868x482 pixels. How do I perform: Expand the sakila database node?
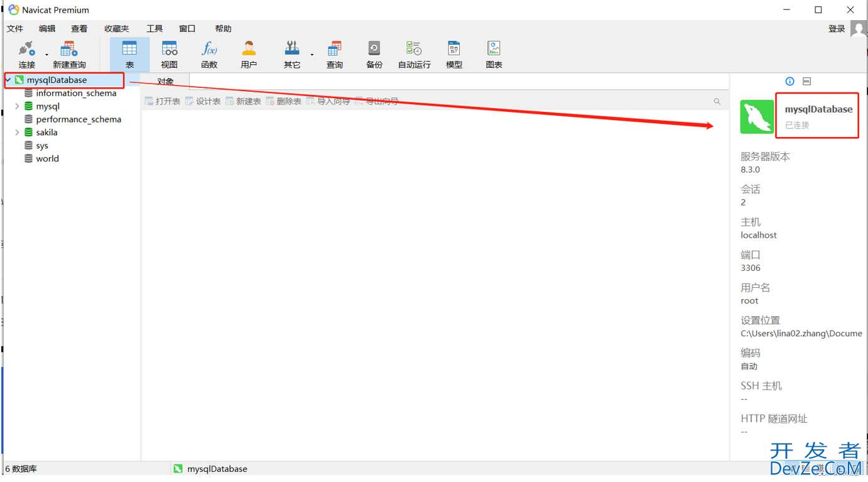[x=17, y=133]
